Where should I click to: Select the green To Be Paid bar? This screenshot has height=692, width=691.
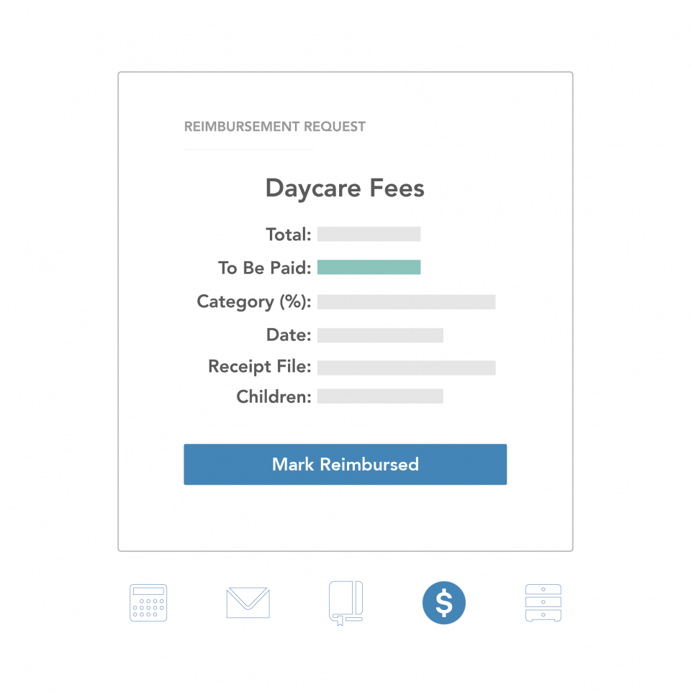tap(369, 268)
